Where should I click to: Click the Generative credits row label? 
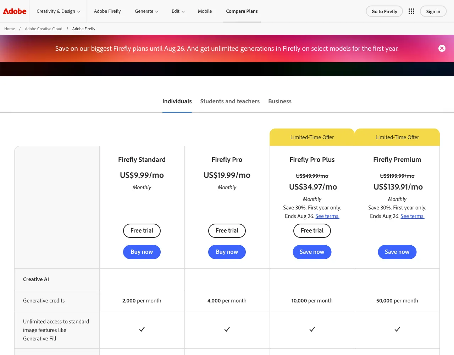click(44, 301)
